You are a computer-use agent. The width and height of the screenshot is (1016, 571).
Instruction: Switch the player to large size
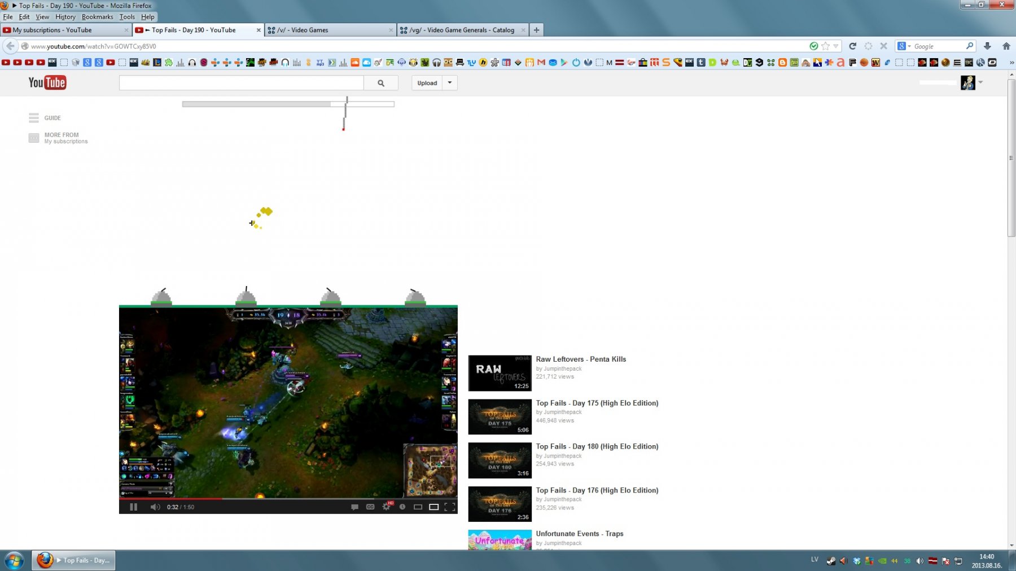click(433, 507)
